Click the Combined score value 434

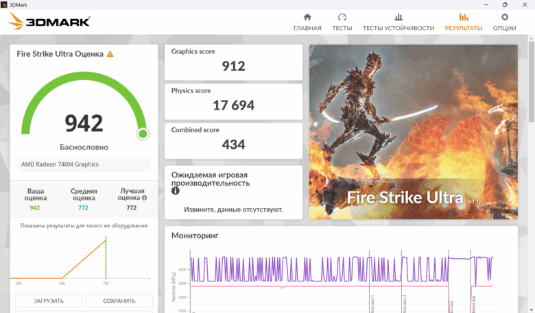coord(233,145)
